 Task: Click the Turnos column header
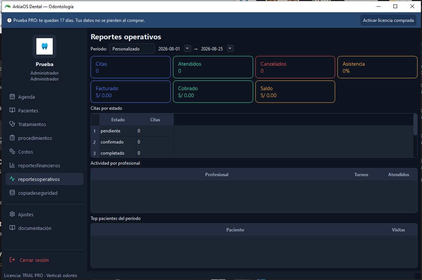click(361, 175)
